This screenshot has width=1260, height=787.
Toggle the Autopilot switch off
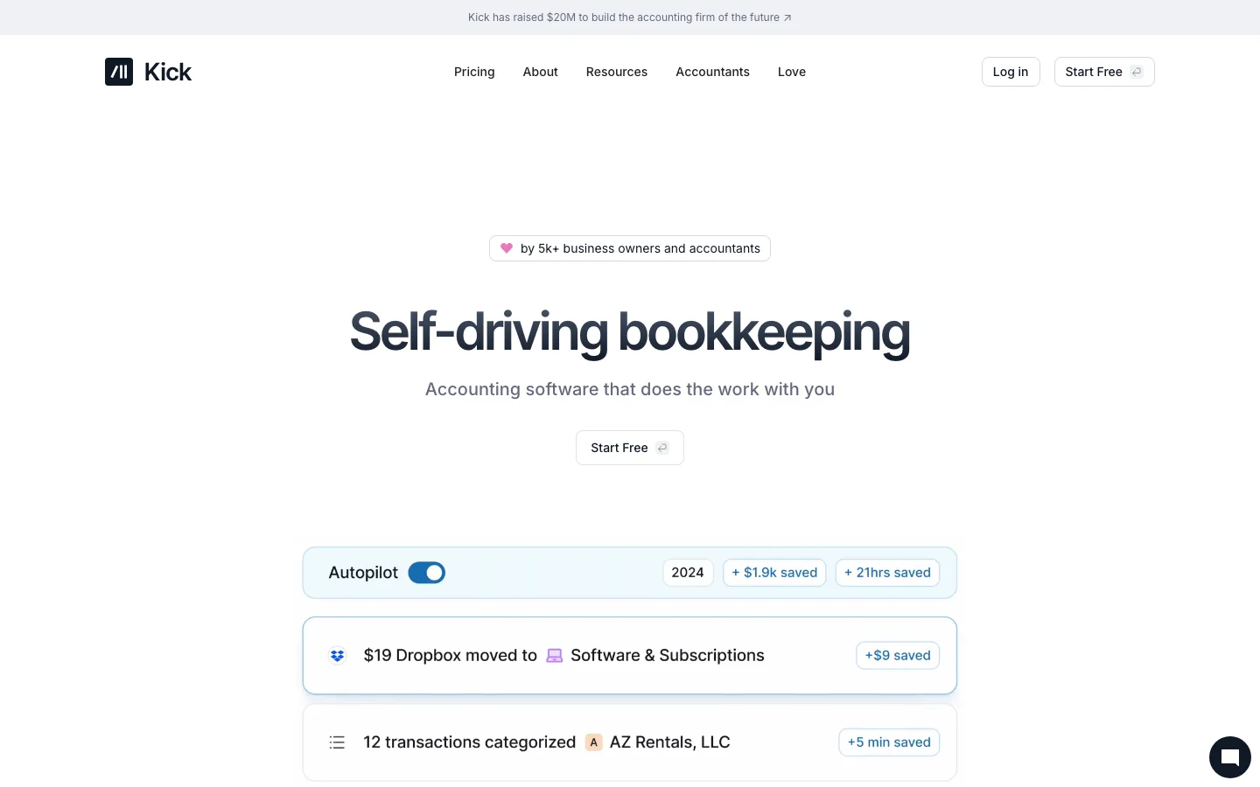point(427,573)
